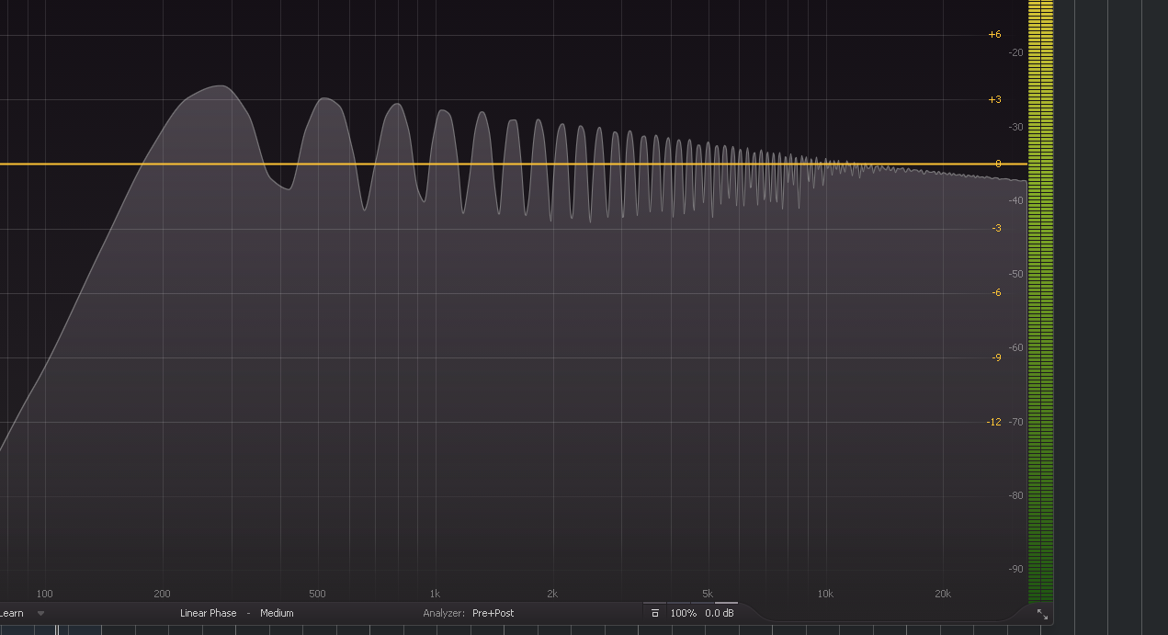Open the Linear Phase processing mode menu
This screenshot has width=1168, height=635.
tap(209, 613)
